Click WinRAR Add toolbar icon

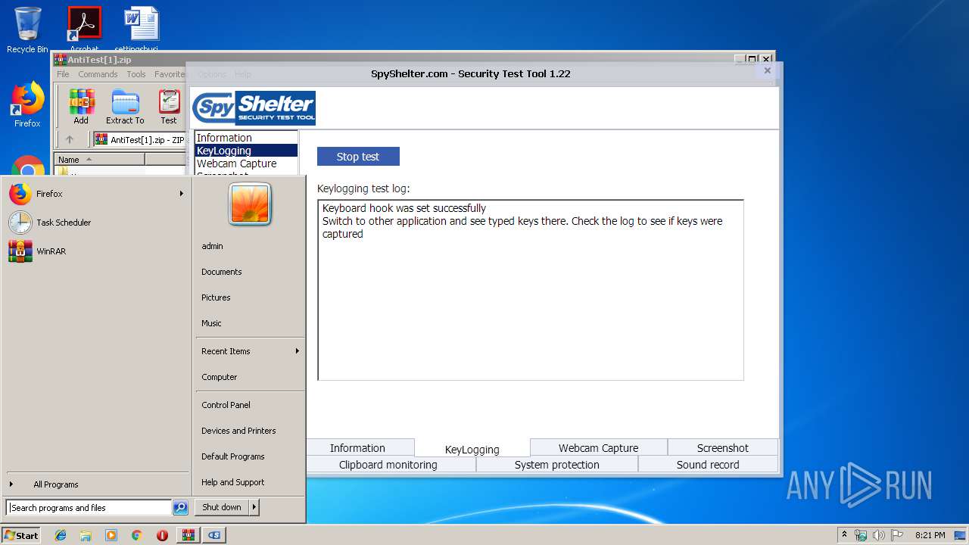point(81,106)
